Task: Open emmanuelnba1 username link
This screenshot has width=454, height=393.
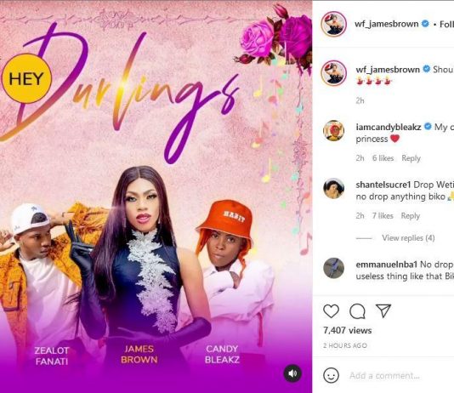Action: click(x=387, y=265)
